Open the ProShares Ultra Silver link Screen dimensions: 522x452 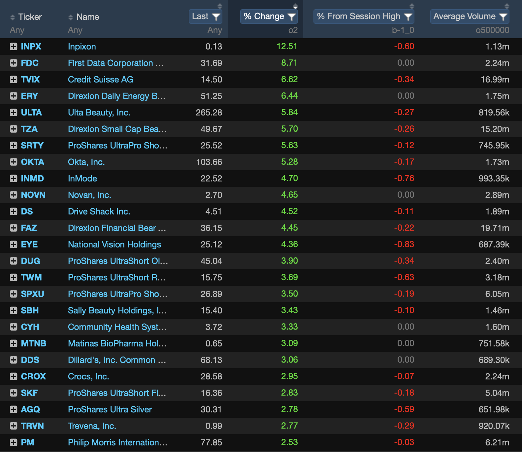coord(110,409)
